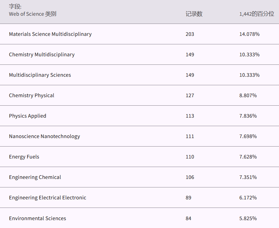Click the record count 203

coord(190,34)
